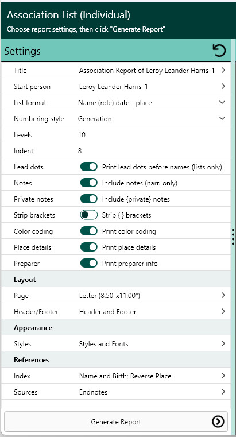The image size is (236, 437).
Task: Disable the Include {private} notes toggle
Action: (89, 199)
